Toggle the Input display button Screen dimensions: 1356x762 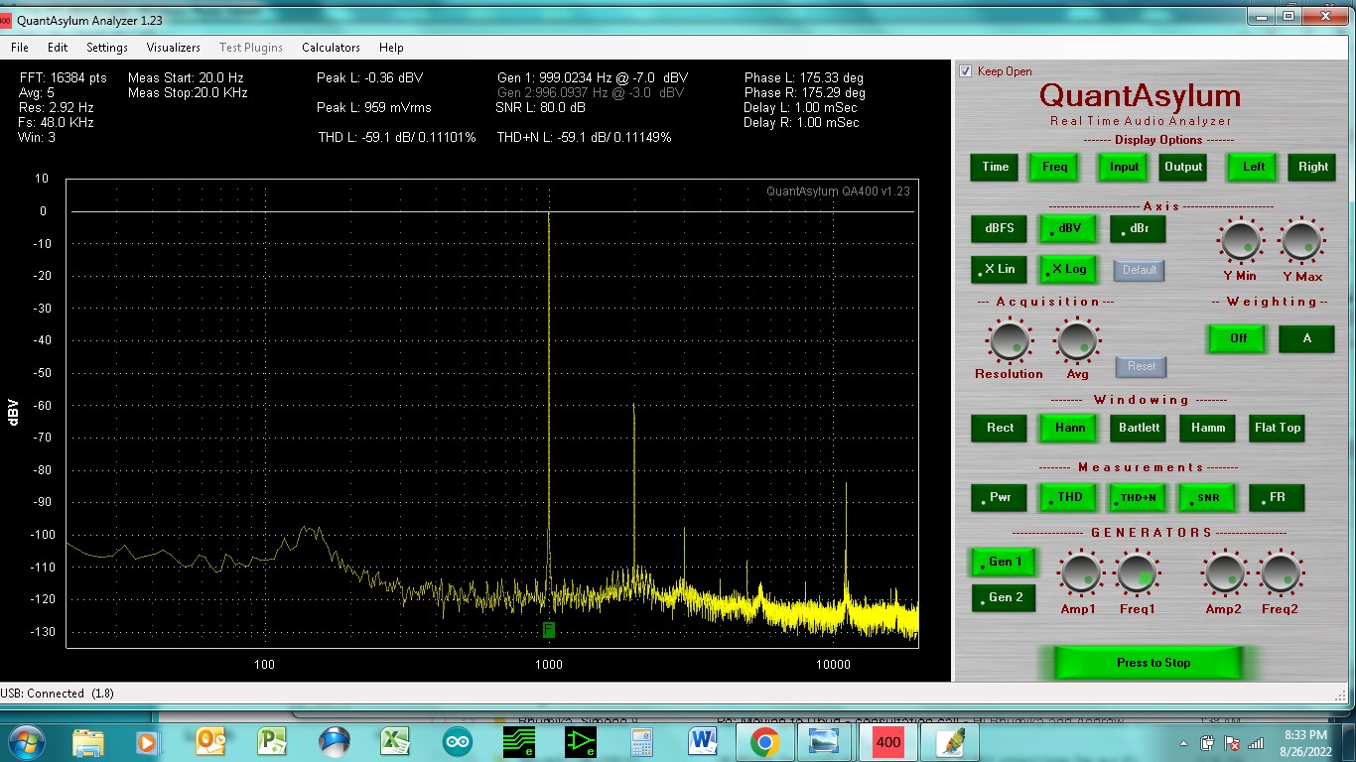1124,167
